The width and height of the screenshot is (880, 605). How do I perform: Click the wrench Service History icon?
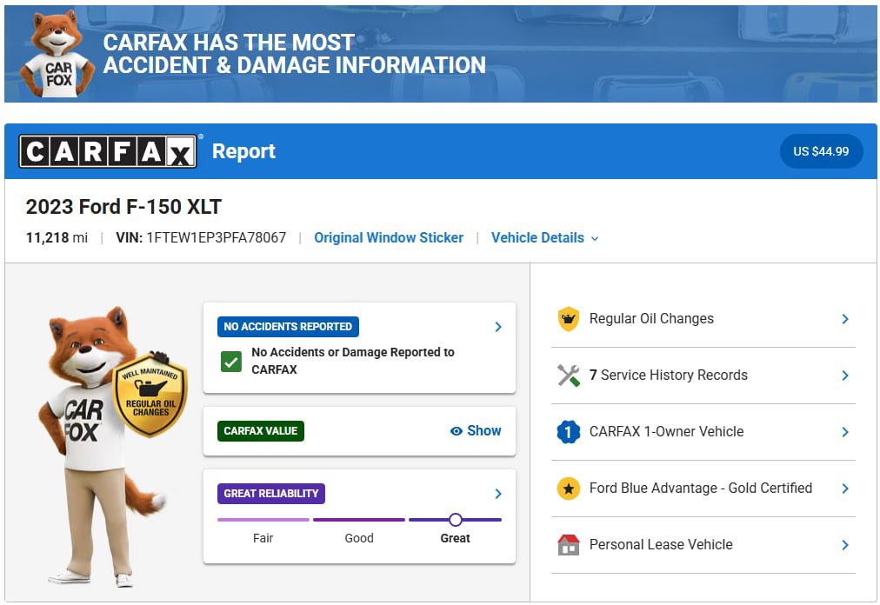pyautogui.click(x=568, y=376)
